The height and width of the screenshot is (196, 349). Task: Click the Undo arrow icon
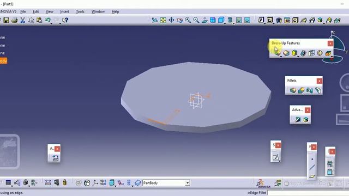[47, 20]
